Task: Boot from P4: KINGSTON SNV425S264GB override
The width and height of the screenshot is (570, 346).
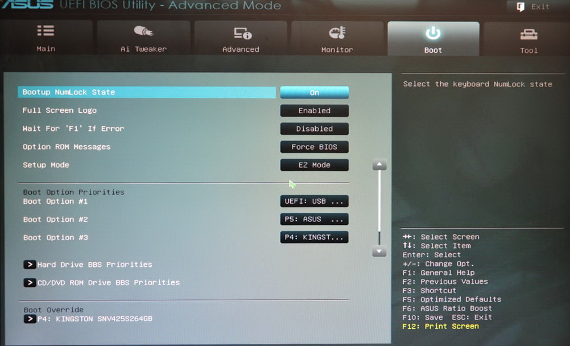Action: tap(95, 319)
